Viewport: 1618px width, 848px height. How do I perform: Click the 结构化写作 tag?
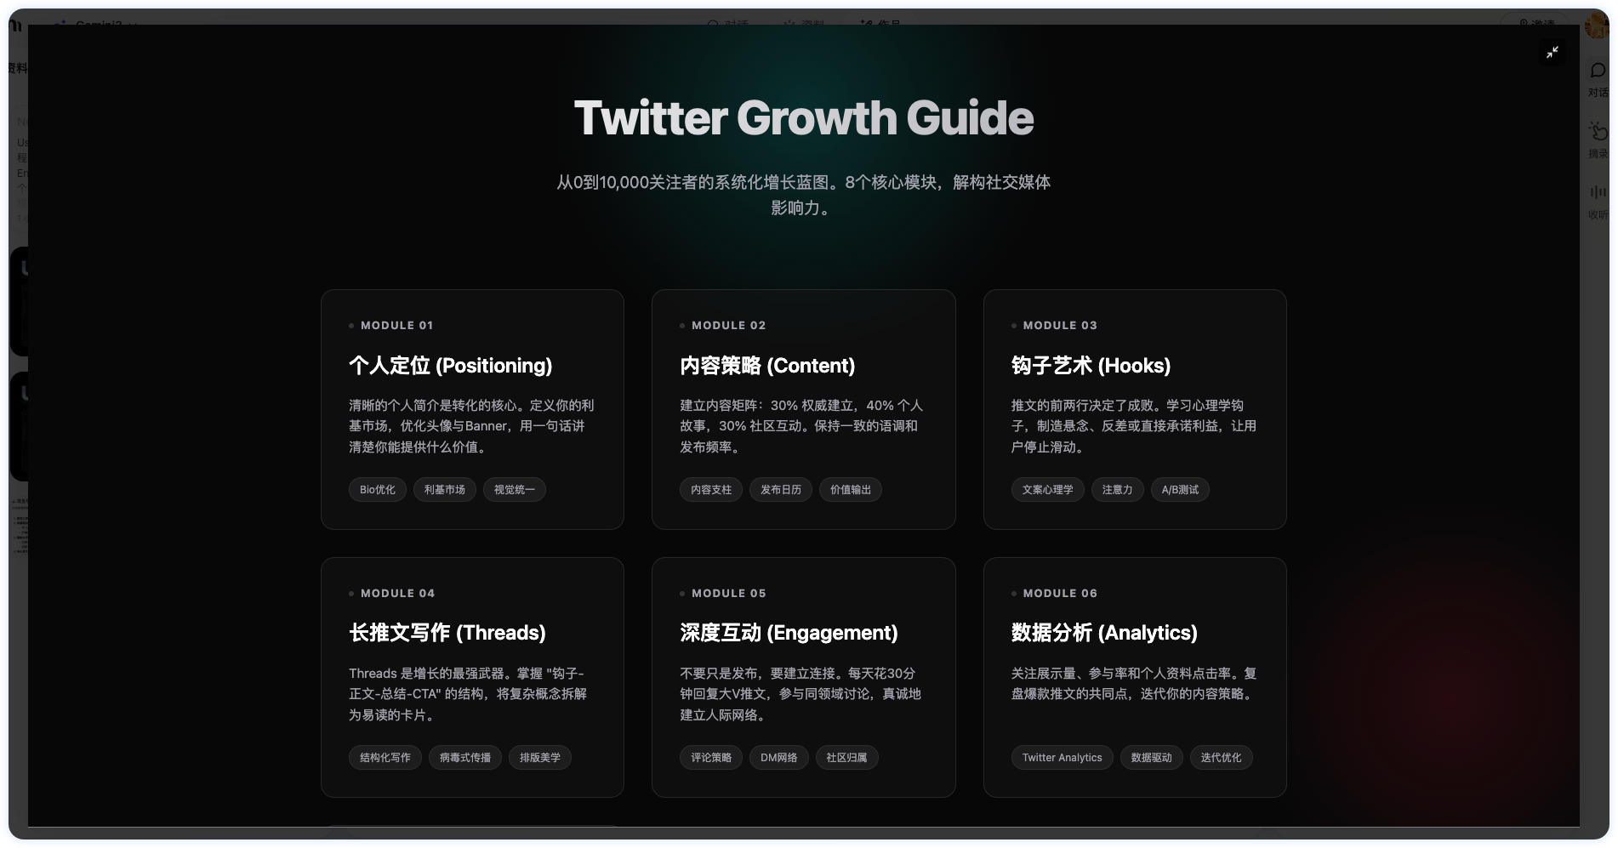385,758
